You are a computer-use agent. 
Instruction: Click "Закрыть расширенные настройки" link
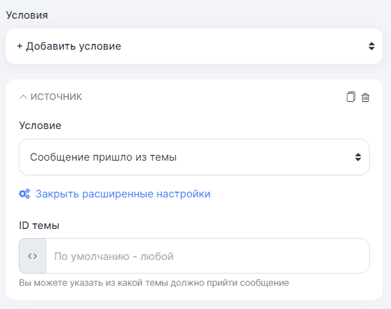tap(123, 194)
